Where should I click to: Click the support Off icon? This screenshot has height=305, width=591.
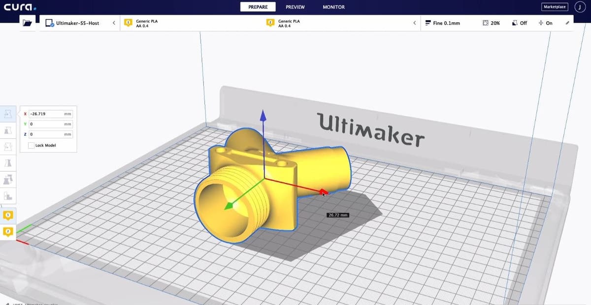pos(515,23)
